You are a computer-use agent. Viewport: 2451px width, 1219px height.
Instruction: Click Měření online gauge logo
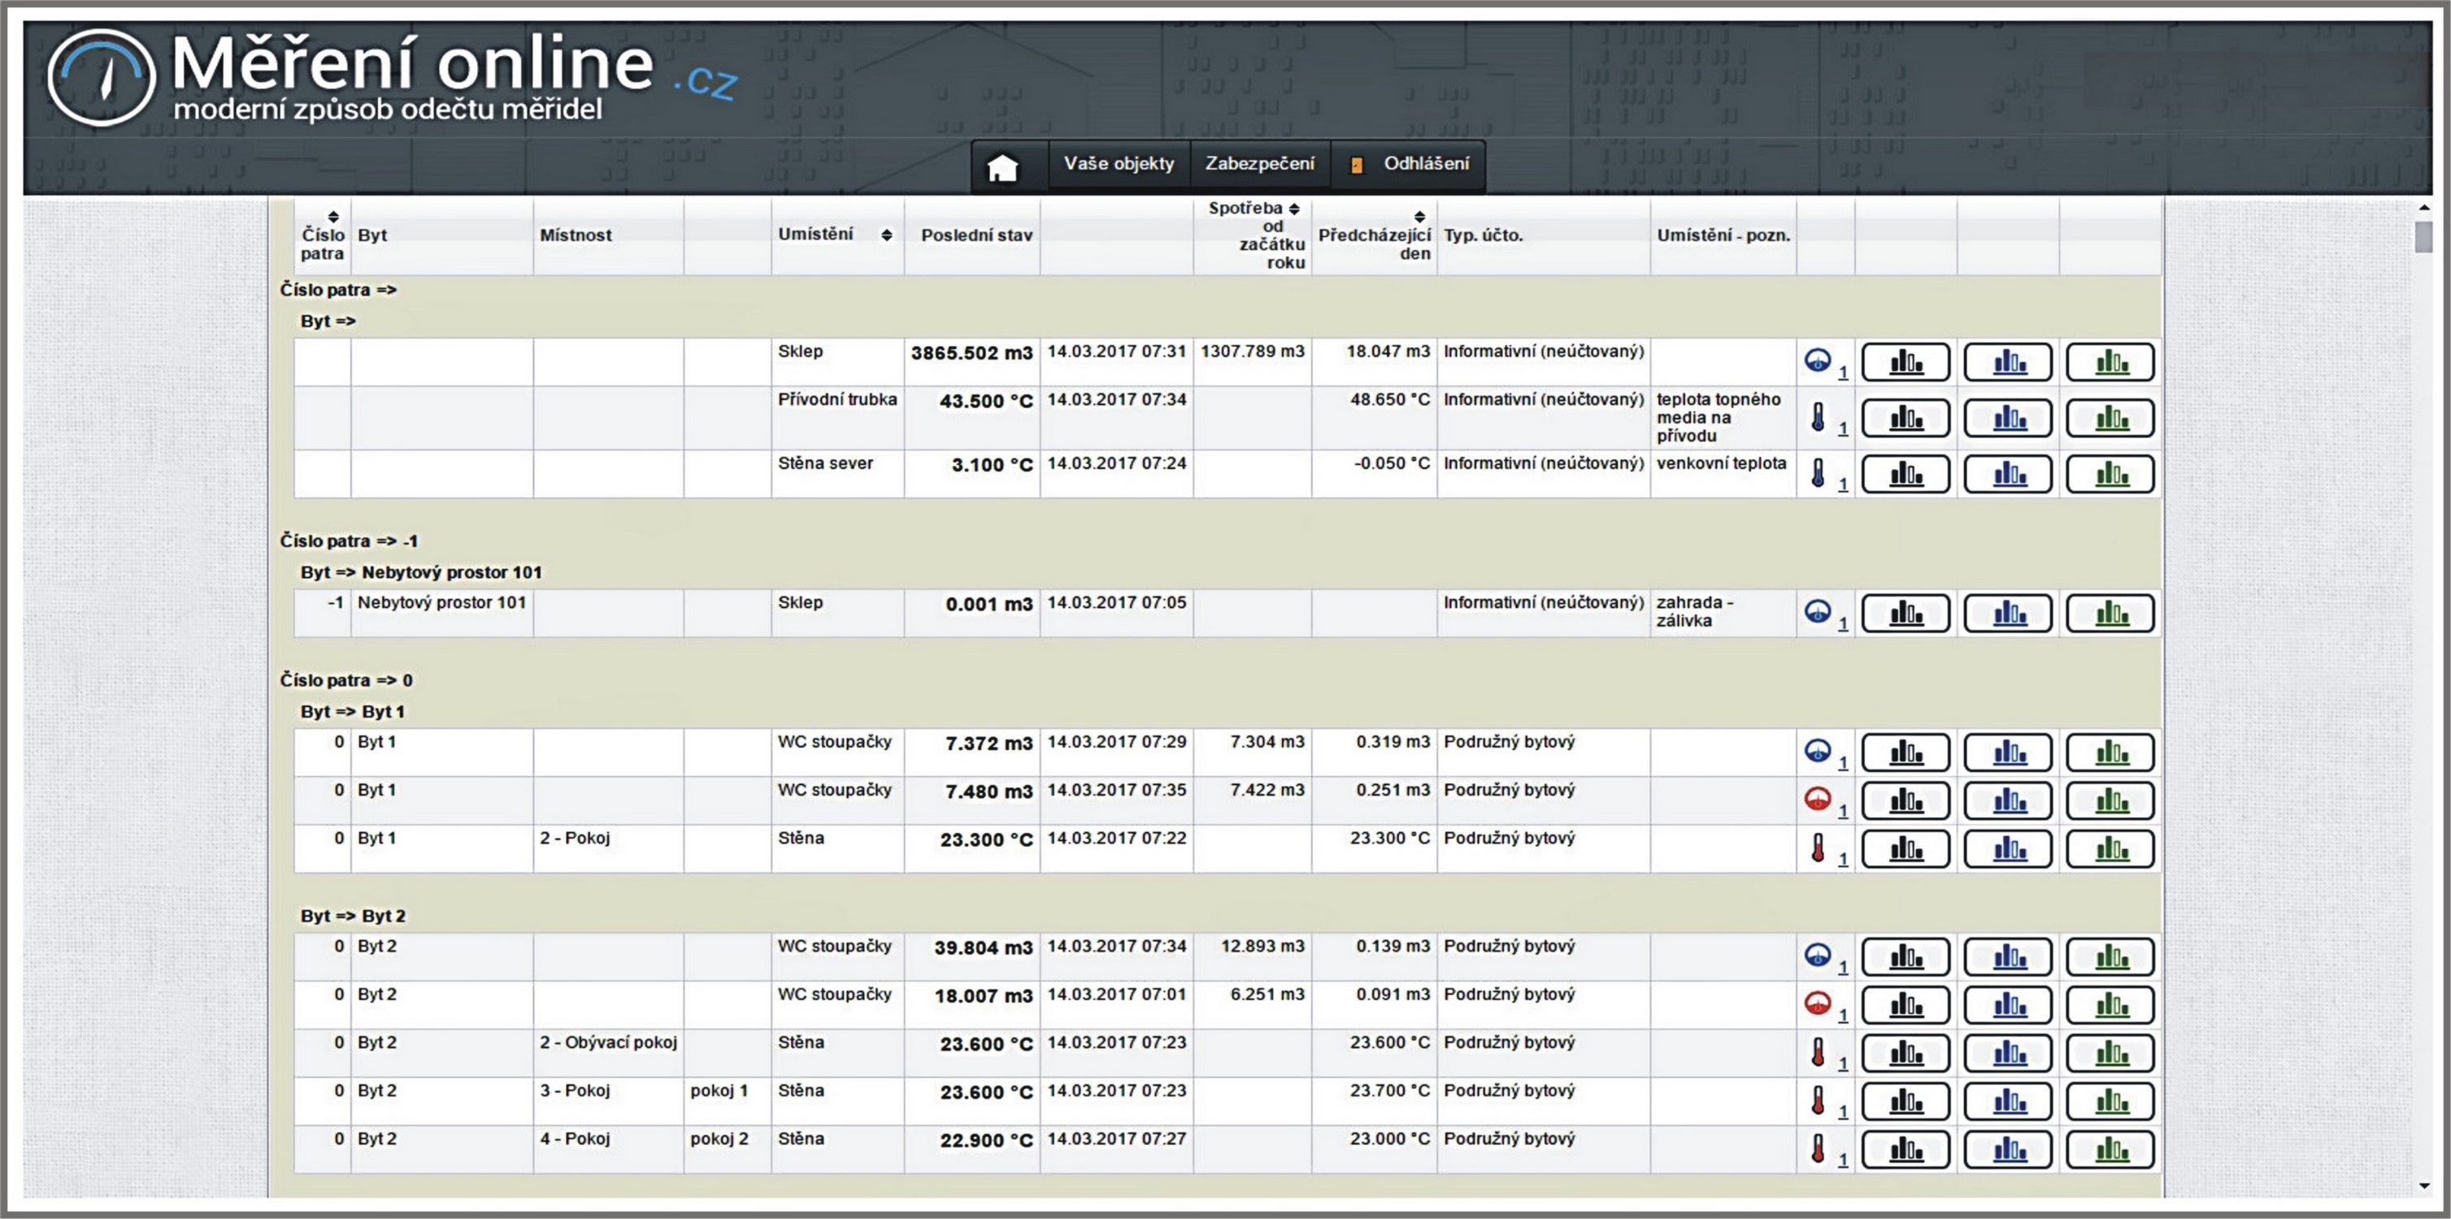coord(102,78)
